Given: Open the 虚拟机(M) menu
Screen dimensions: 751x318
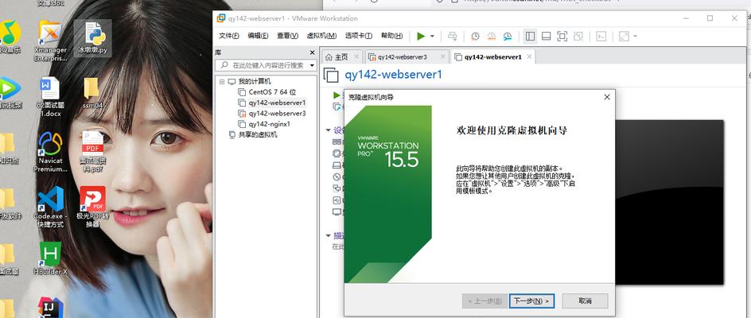Looking at the screenshot, I should (321, 36).
